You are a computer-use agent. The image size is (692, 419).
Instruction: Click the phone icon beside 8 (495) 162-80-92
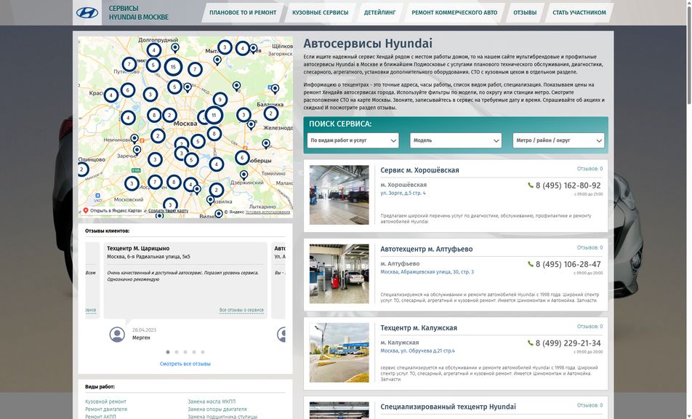[x=531, y=185]
